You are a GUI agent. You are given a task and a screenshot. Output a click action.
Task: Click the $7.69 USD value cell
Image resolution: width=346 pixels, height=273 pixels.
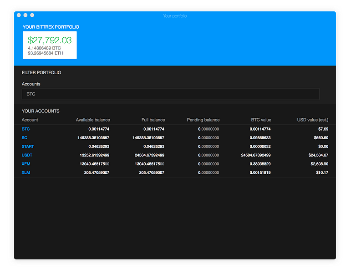coord(323,129)
